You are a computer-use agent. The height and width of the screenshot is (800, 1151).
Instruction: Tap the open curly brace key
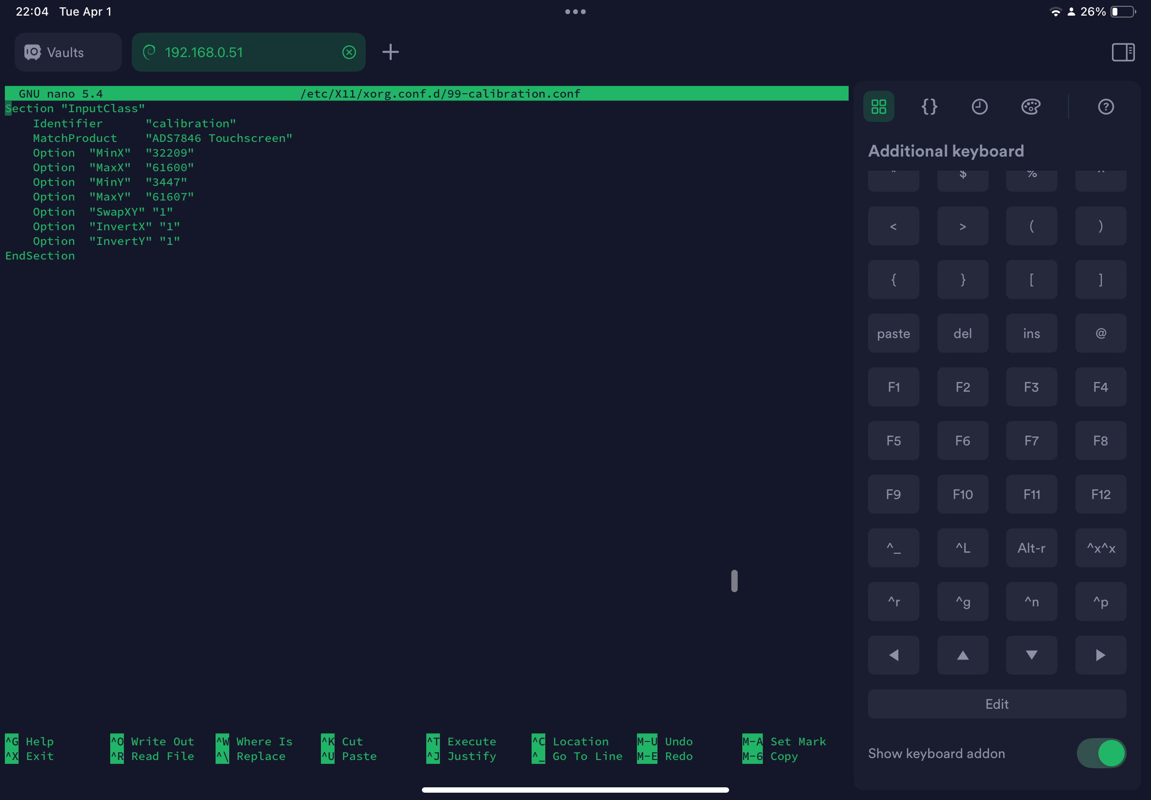tap(893, 280)
